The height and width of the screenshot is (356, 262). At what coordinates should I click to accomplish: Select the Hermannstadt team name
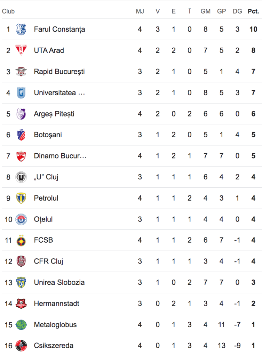tap(57, 304)
